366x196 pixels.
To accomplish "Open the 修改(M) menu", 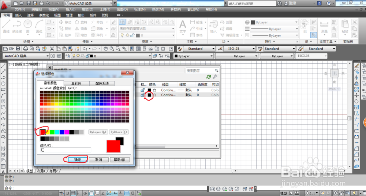I will click(158, 10).
